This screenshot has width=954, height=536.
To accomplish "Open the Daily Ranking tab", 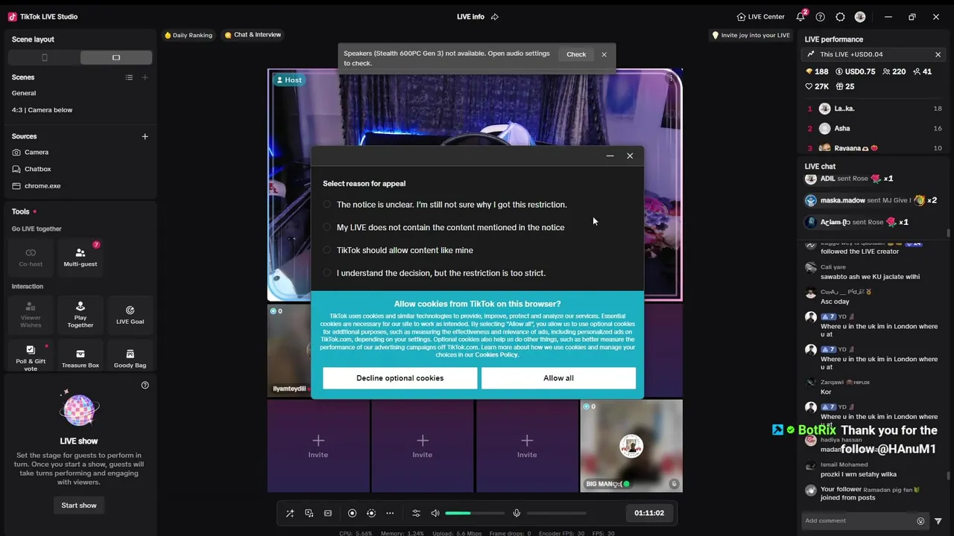I will (189, 35).
